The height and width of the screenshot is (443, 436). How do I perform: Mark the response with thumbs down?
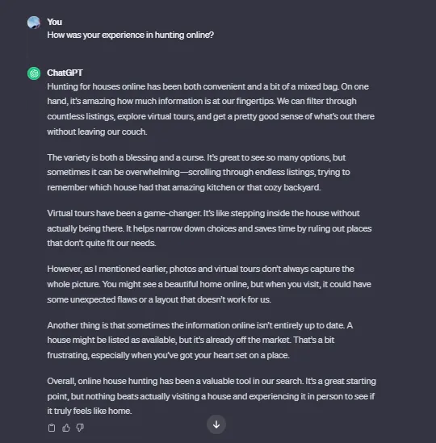80,428
